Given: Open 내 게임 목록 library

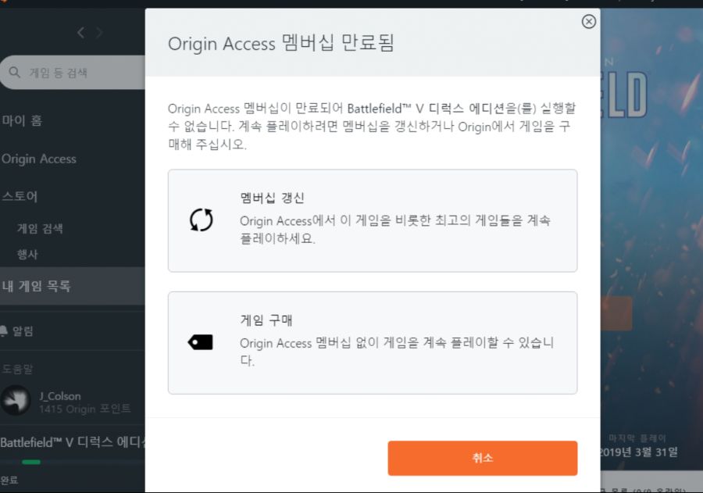Looking at the screenshot, I should coord(37,286).
